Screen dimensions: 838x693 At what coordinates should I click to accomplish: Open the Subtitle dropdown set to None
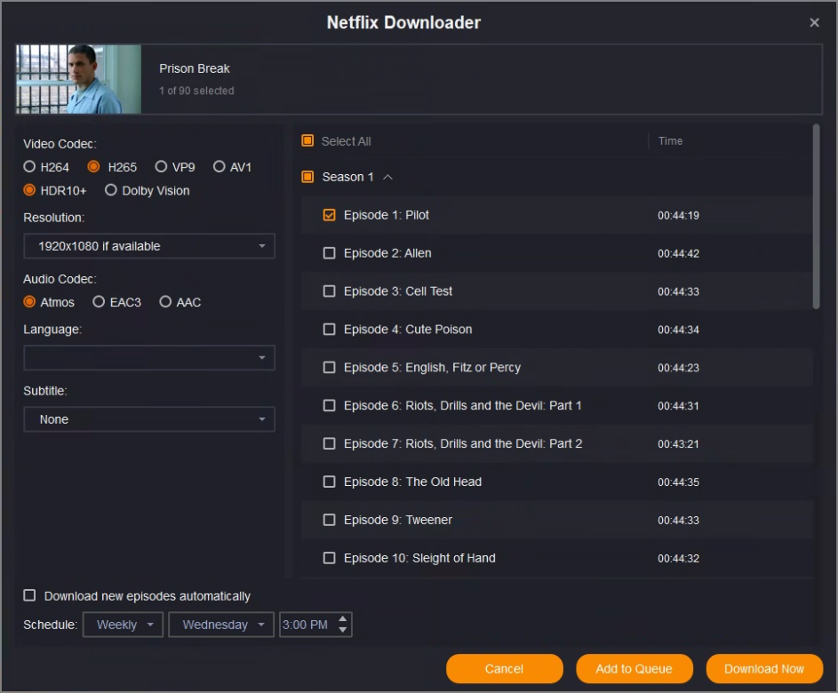click(149, 419)
